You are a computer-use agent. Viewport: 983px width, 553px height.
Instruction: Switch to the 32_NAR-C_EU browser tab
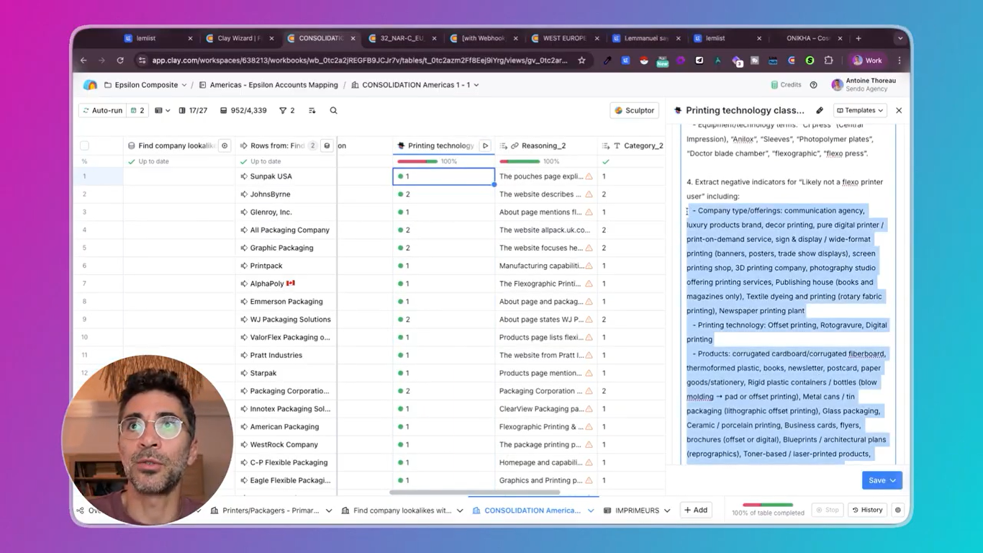pyautogui.click(x=402, y=38)
